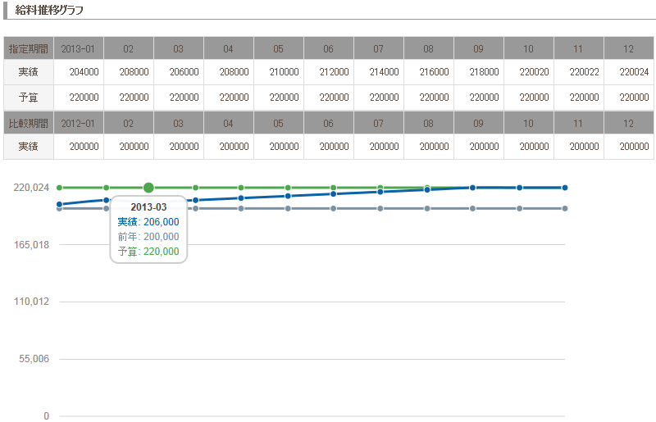656x422 pixels.
Task: Click the 2012-01 column header
Action: click(x=79, y=124)
